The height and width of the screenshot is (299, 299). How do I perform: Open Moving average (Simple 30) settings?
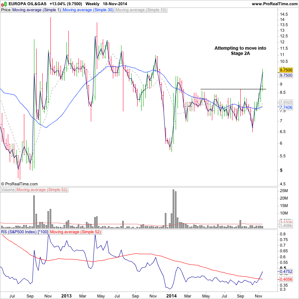[88, 10]
